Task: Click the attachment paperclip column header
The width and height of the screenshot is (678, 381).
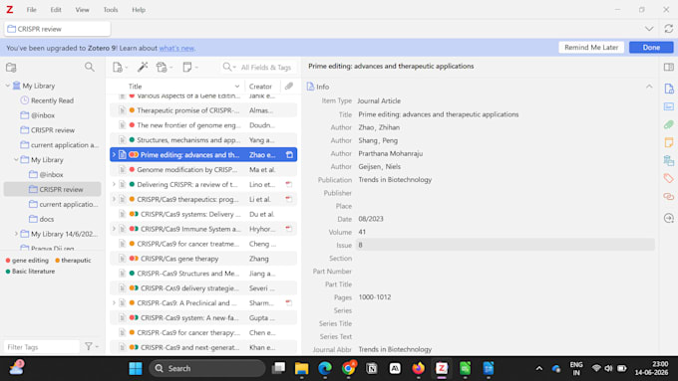Action: coord(289,86)
